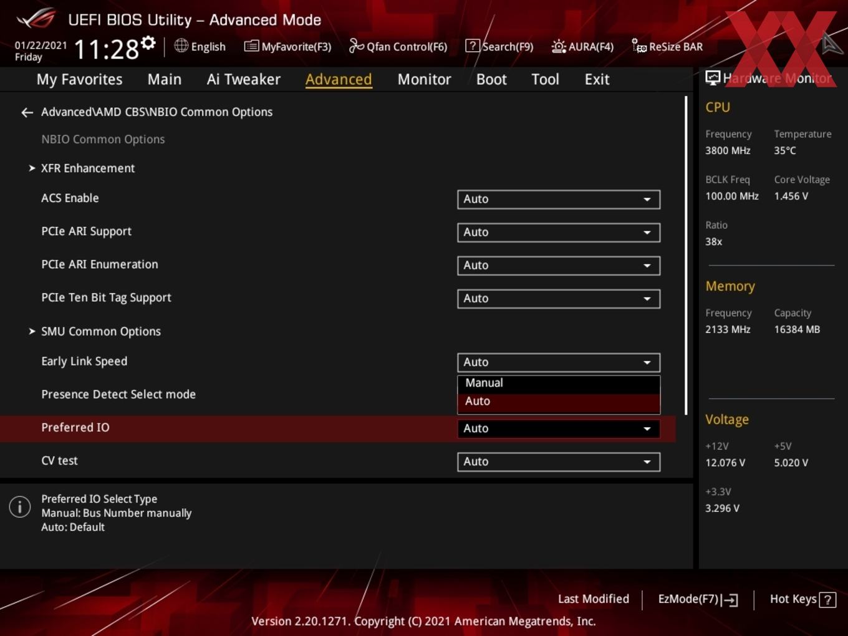This screenshot has height=636, width=848.
Task: Click the Core Voltage 1.456 V value
Action: click(791, 196)
